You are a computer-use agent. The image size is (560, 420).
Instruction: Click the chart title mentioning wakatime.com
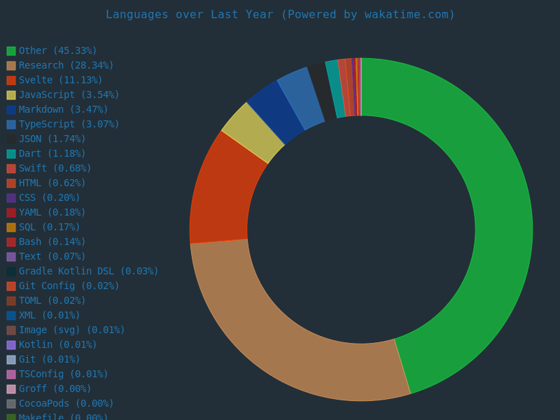(280, 15)
